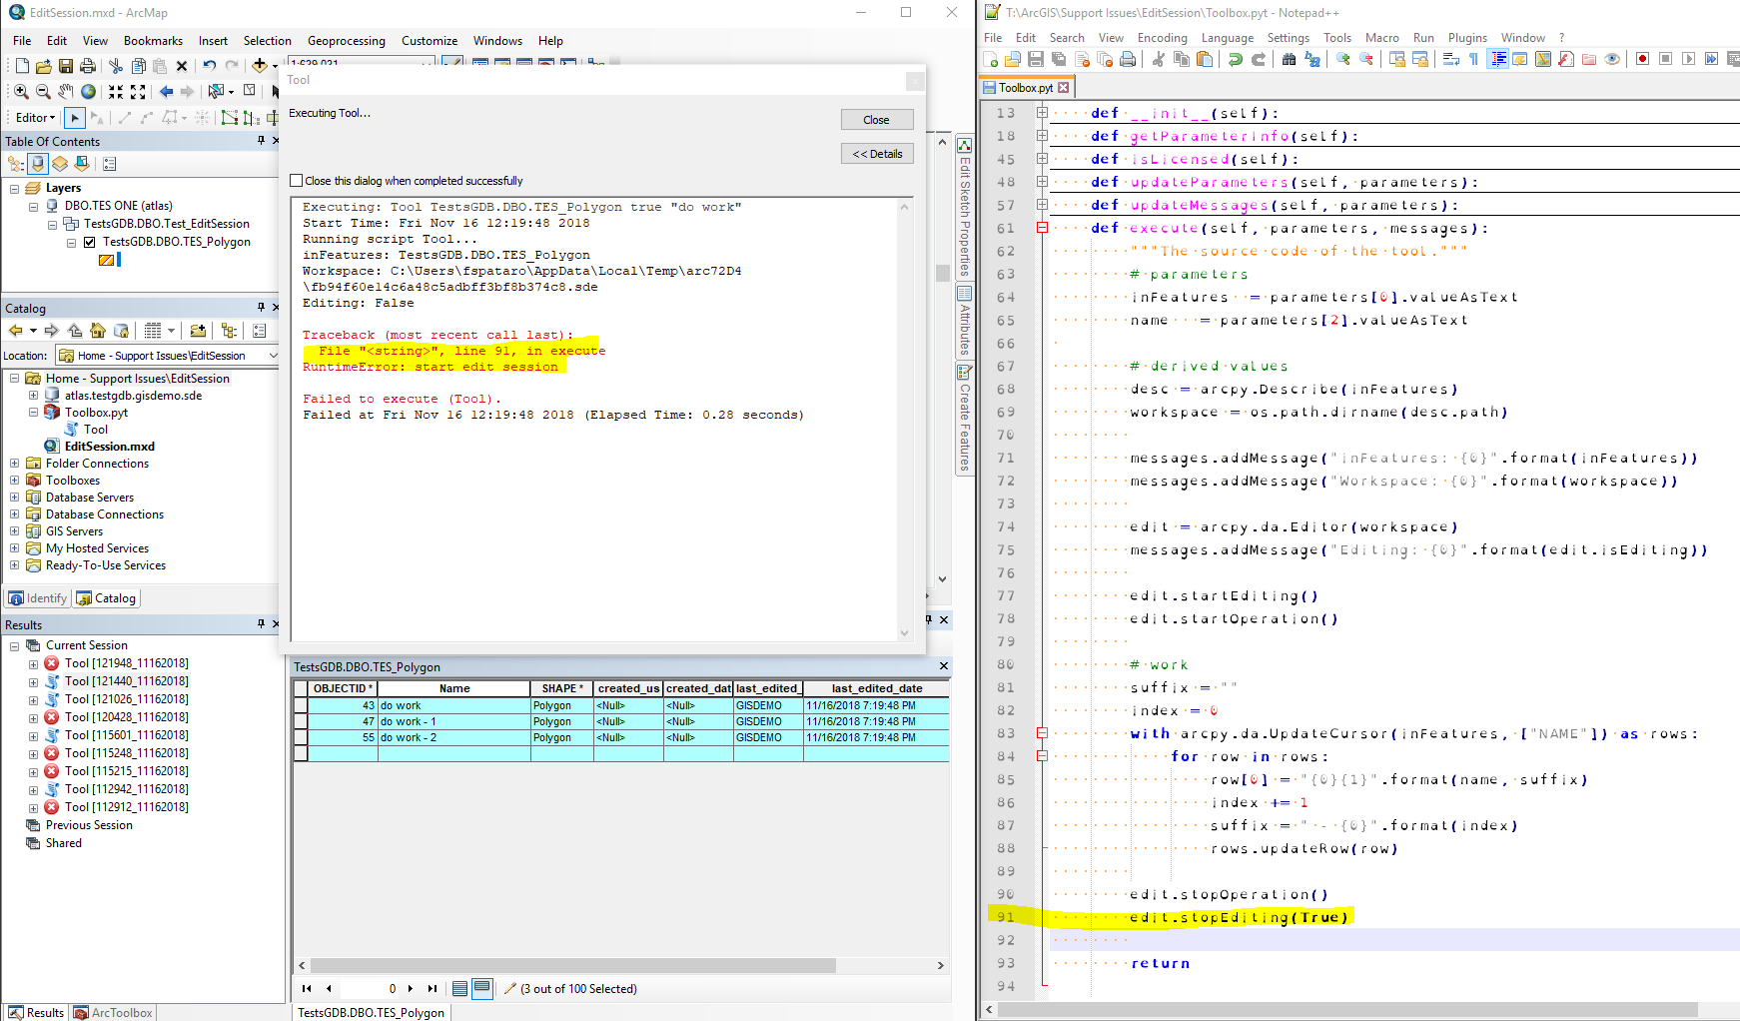Show selected records button in table window

coord(482,988)
